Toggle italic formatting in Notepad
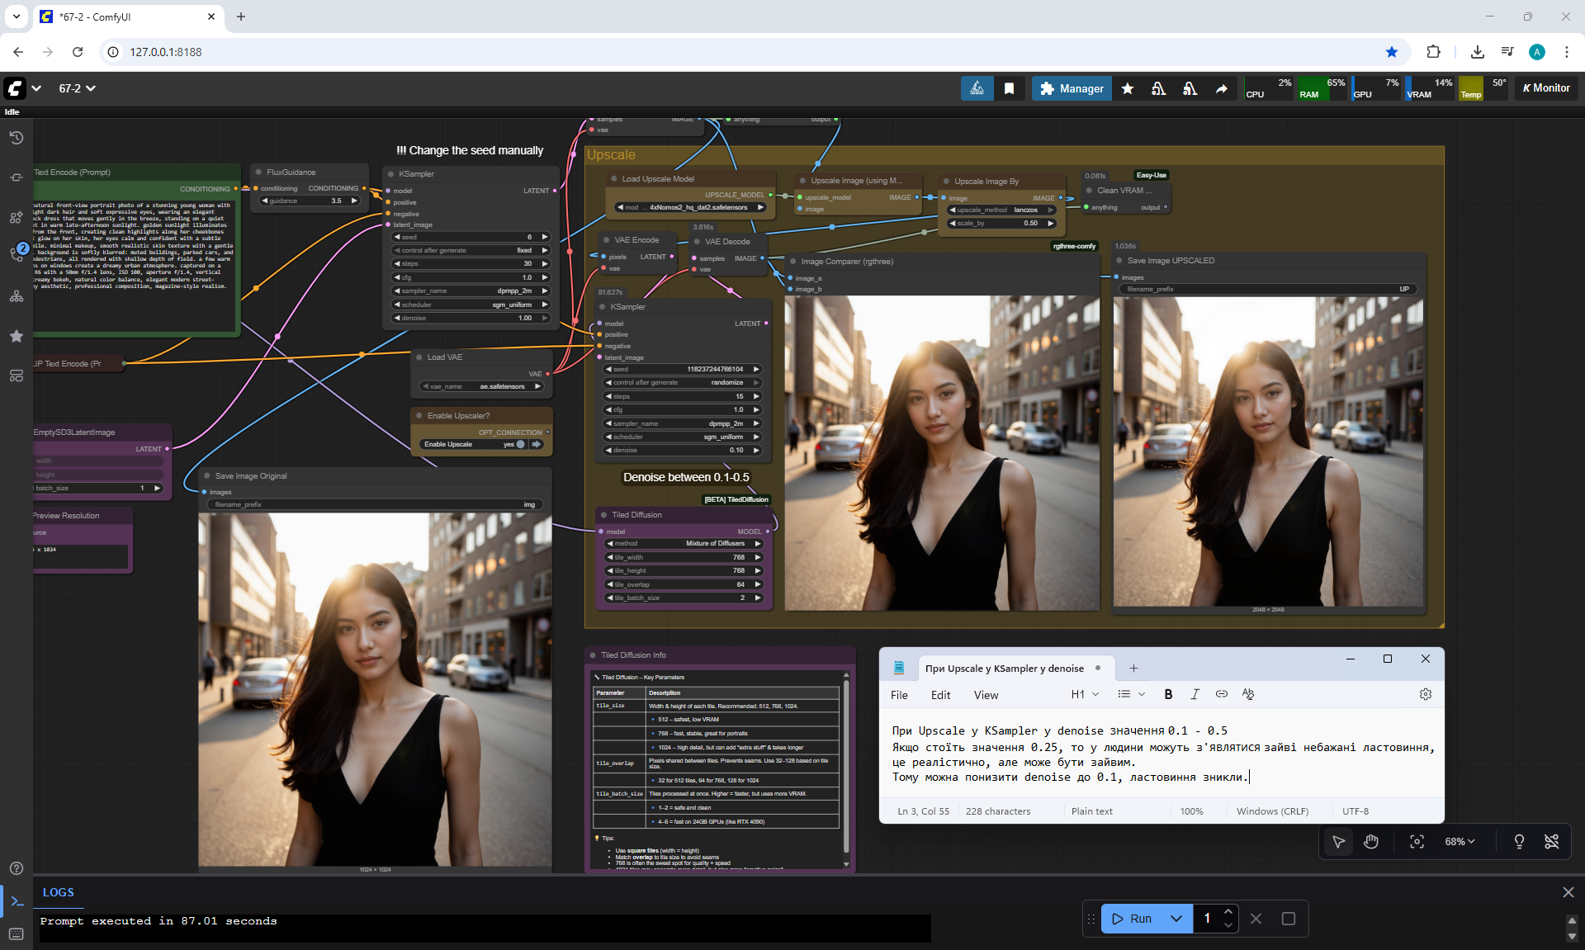1585x950 pixels. (1195, 694)
